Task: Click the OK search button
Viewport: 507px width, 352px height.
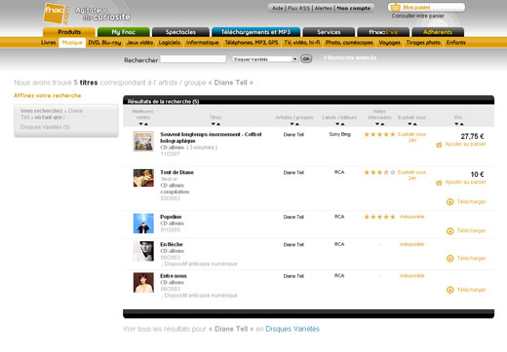Action: click(306, 58)
